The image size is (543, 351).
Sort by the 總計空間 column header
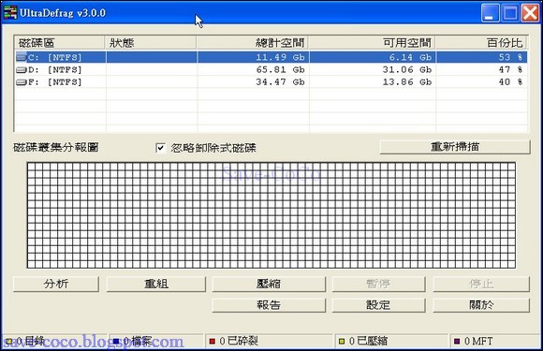pyautogui.click(x=253, y=42)
